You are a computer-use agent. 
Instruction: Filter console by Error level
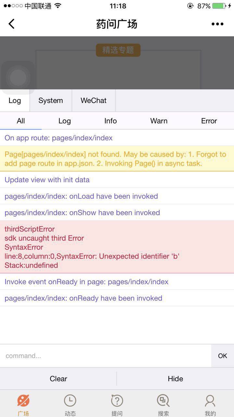209,121
